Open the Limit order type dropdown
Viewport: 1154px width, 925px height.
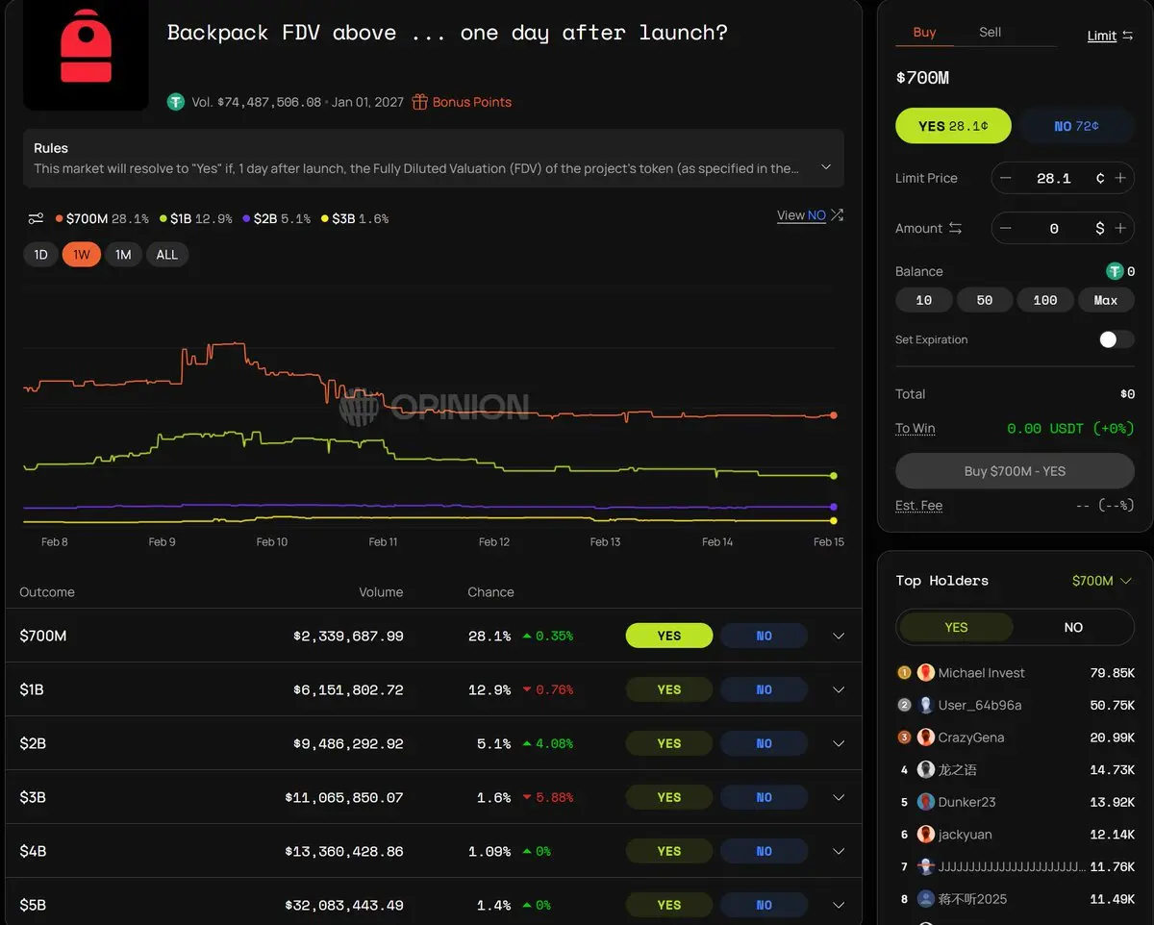tap(1110, 36)
